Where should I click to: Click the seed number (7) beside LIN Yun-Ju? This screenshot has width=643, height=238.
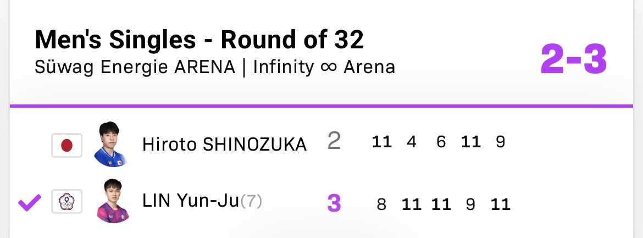click(252, 202)
